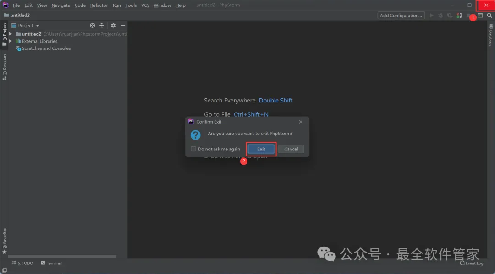Click the question mark icon in dialog
This screenshot has width=495, height=274.
pyautogui.click(x=195, y=135)
